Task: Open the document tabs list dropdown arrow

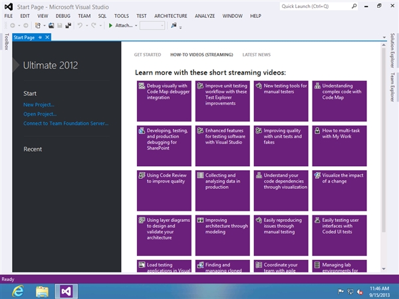Action: click(384, 38)
